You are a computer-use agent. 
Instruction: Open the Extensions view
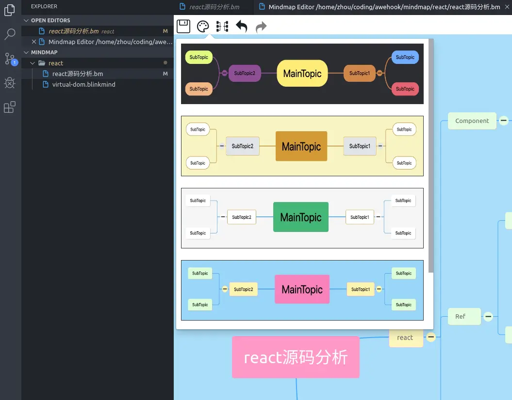coord(10,107)
